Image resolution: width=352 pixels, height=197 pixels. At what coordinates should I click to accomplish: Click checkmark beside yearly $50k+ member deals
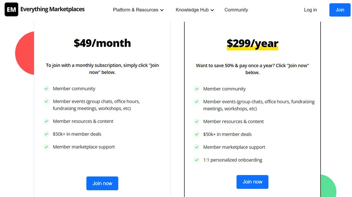coord(197,134)
